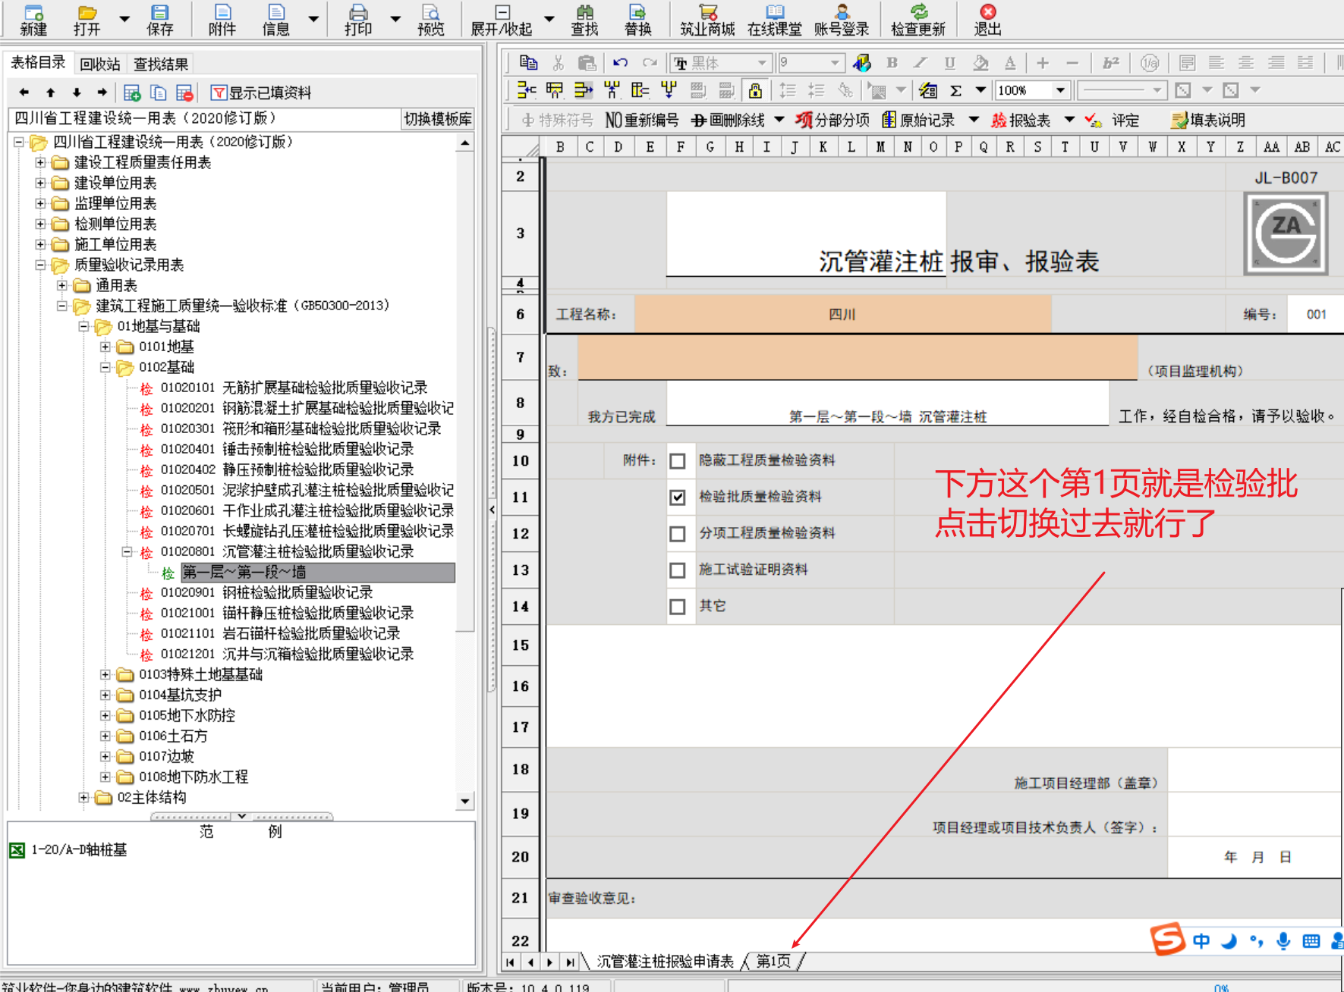The height and width of the screenshot is (992, 1344).
Task: Open 替换 (replace) tool
Action: (637, 20)
